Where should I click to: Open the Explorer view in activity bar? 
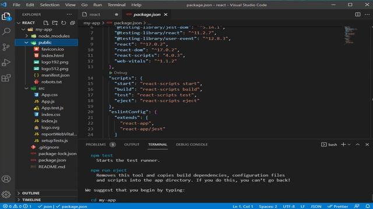(6, 16)
